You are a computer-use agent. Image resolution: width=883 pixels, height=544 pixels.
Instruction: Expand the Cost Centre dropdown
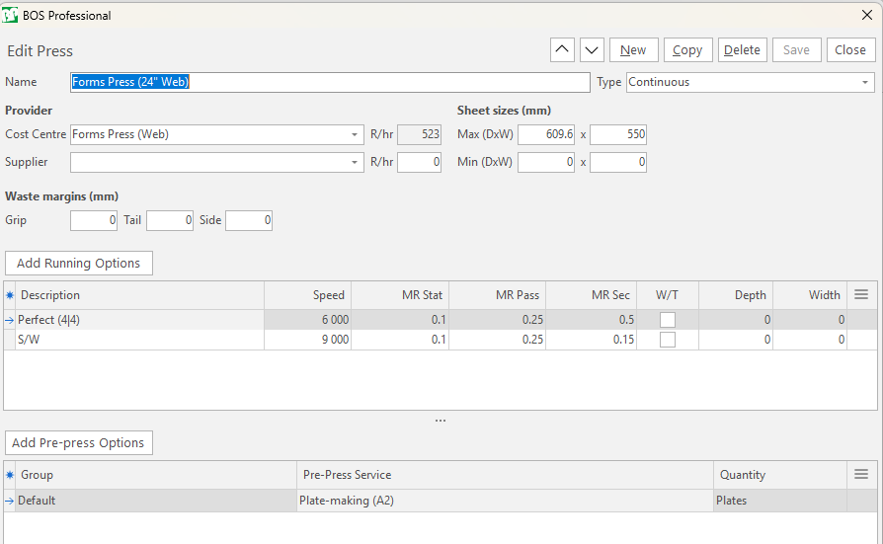coord(355,134)
